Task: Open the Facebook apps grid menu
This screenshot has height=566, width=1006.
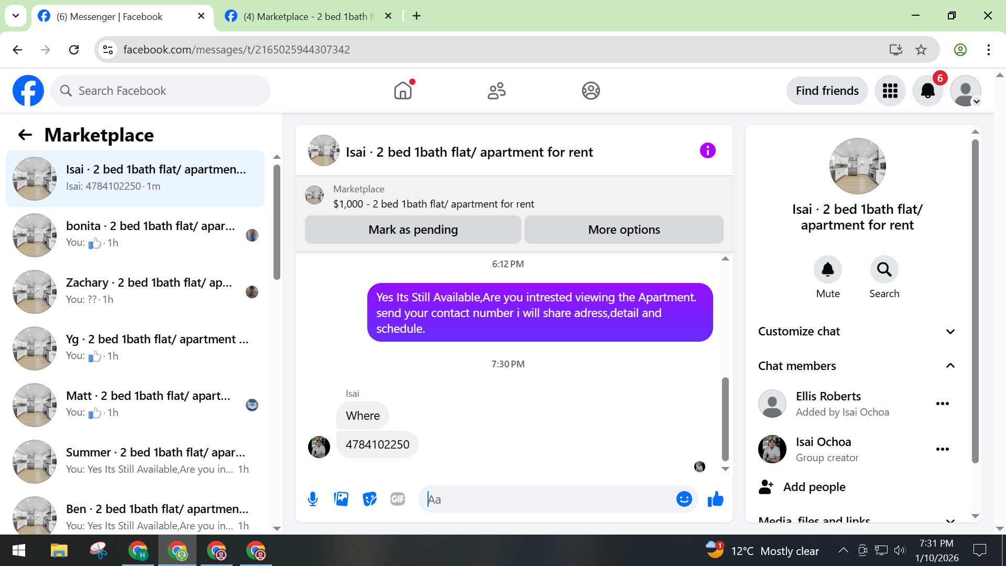Action: pos(890,91)
